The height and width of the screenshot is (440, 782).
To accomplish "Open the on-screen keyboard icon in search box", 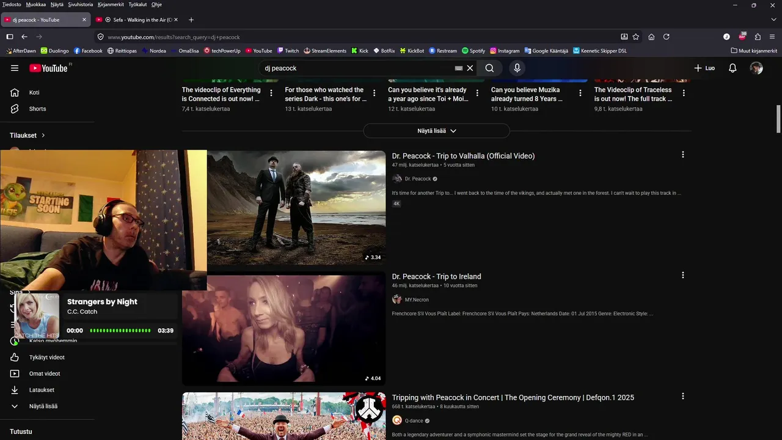I will click(x=458, y=68).
